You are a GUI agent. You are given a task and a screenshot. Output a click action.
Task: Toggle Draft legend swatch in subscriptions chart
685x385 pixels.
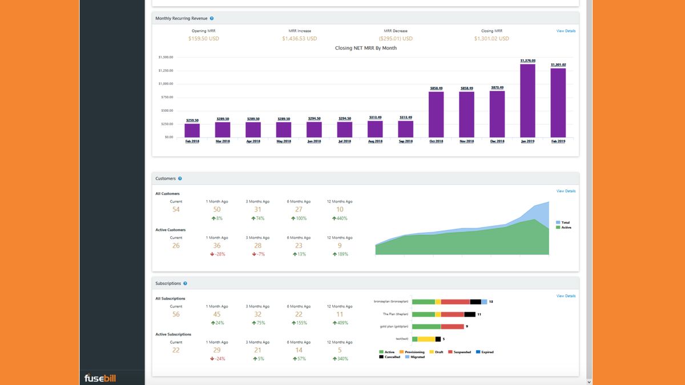(x=431, y=352)
